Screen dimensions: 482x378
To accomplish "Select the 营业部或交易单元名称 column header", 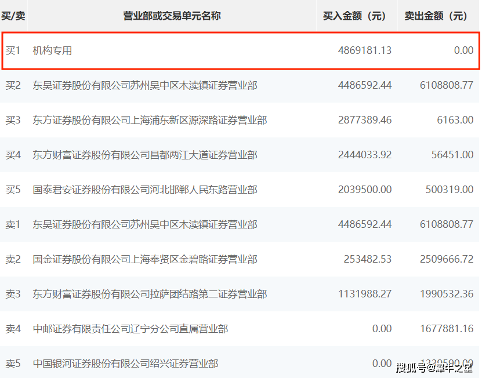I will [172, 16].
